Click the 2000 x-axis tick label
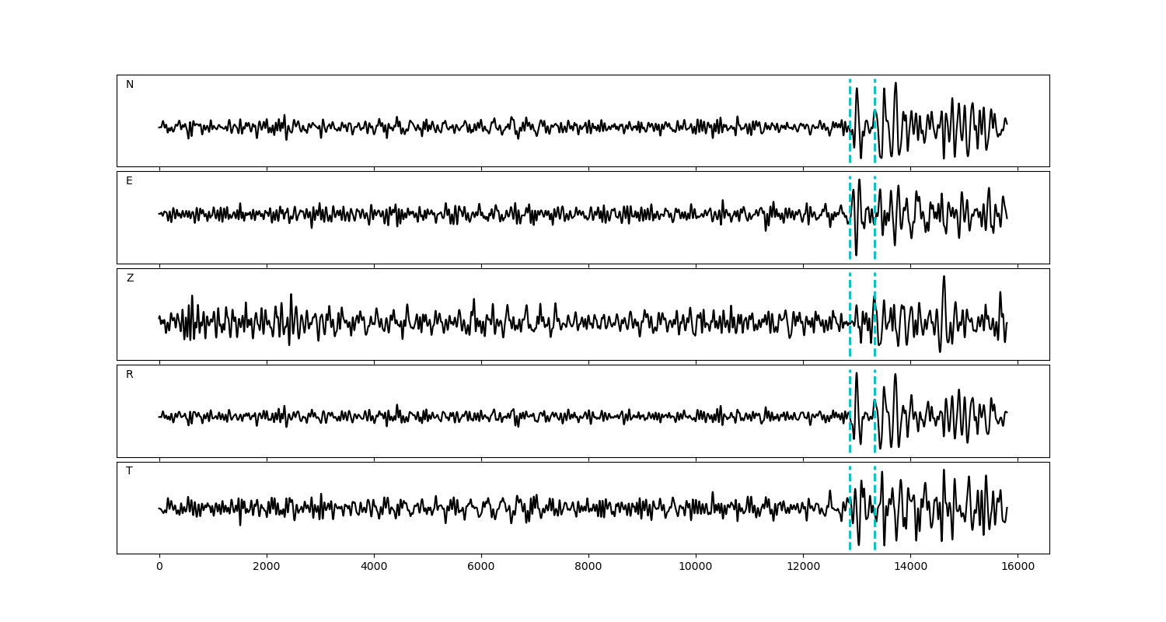Image resolution: width=1166 pixels, height=622 pixels. tap(267, 567)
